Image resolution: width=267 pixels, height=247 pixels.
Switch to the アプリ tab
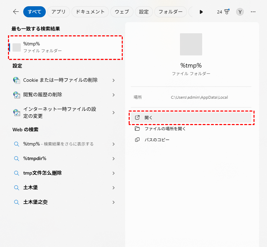[59, 12]
